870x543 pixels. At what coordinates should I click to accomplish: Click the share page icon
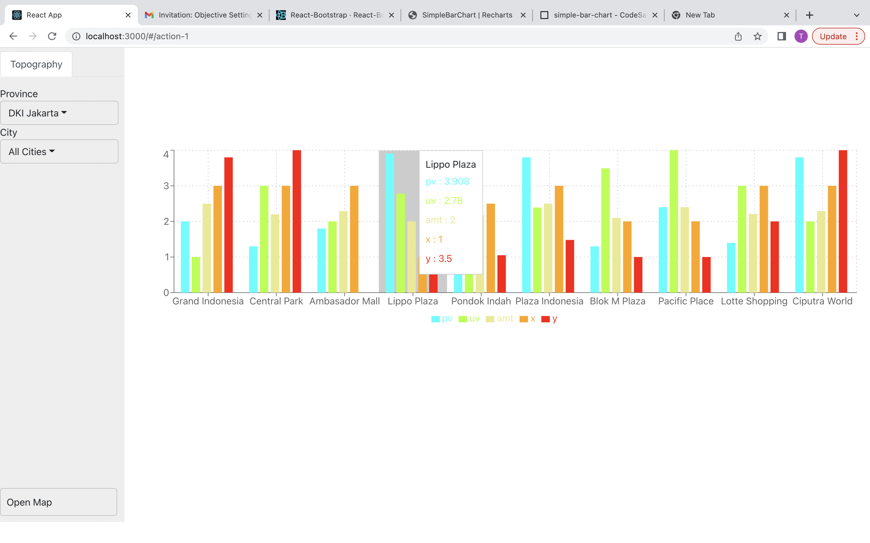click(738, 36)
